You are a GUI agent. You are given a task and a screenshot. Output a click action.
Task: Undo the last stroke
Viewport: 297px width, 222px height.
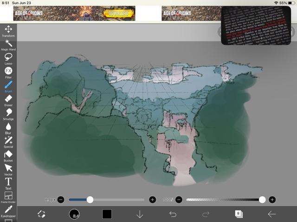(x=173, y=214)
